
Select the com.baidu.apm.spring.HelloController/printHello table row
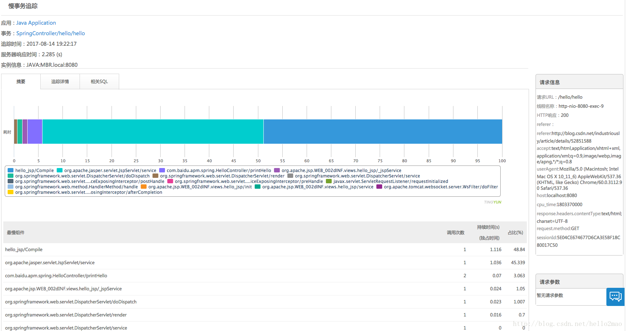265,276
